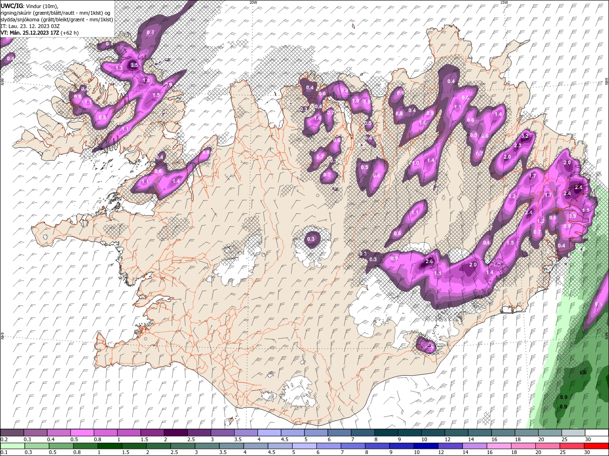Click the 'IT: Lau. 23. 12. 2023 03Z' line
Screen dimensions: 609x456
(x=30, y=26)
